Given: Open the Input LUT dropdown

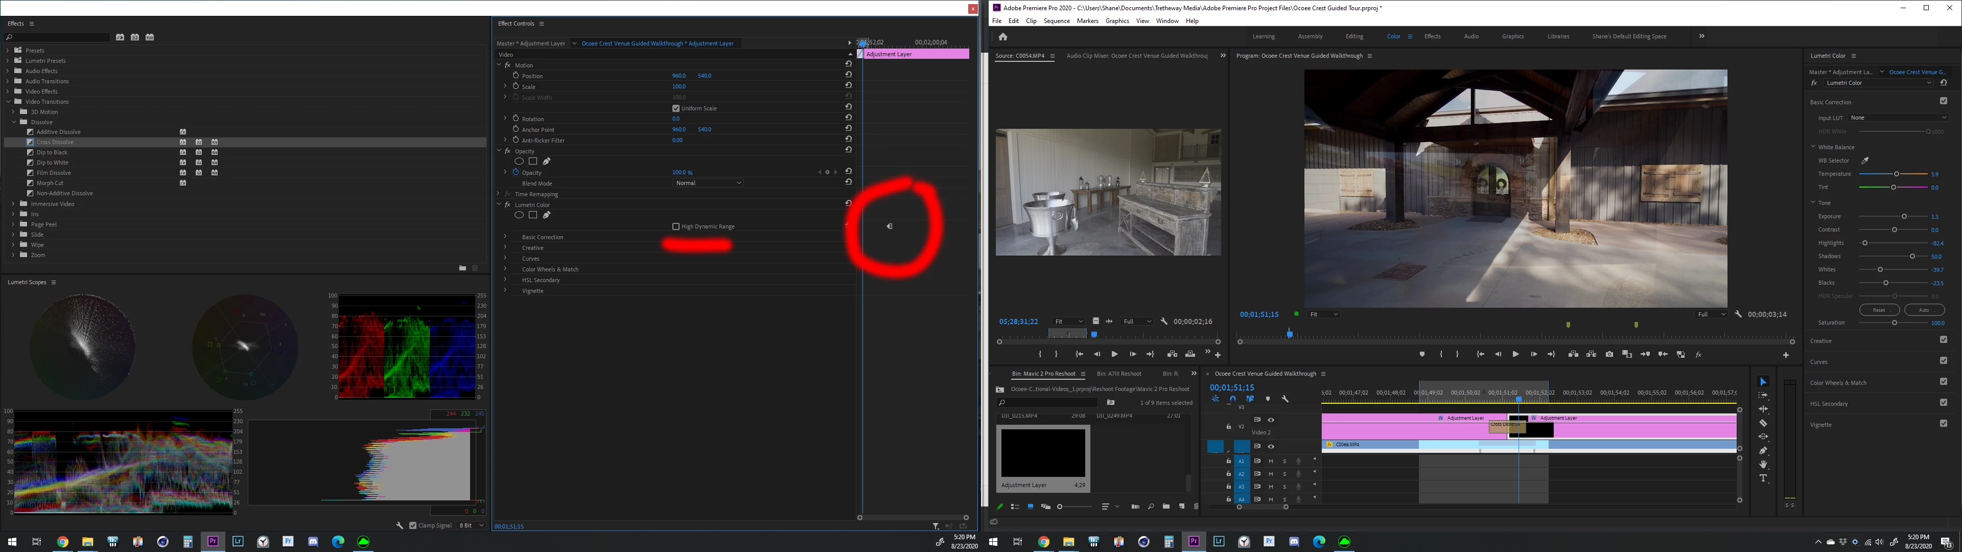Looking at the screenshot, I should [x=1897, y=118].
